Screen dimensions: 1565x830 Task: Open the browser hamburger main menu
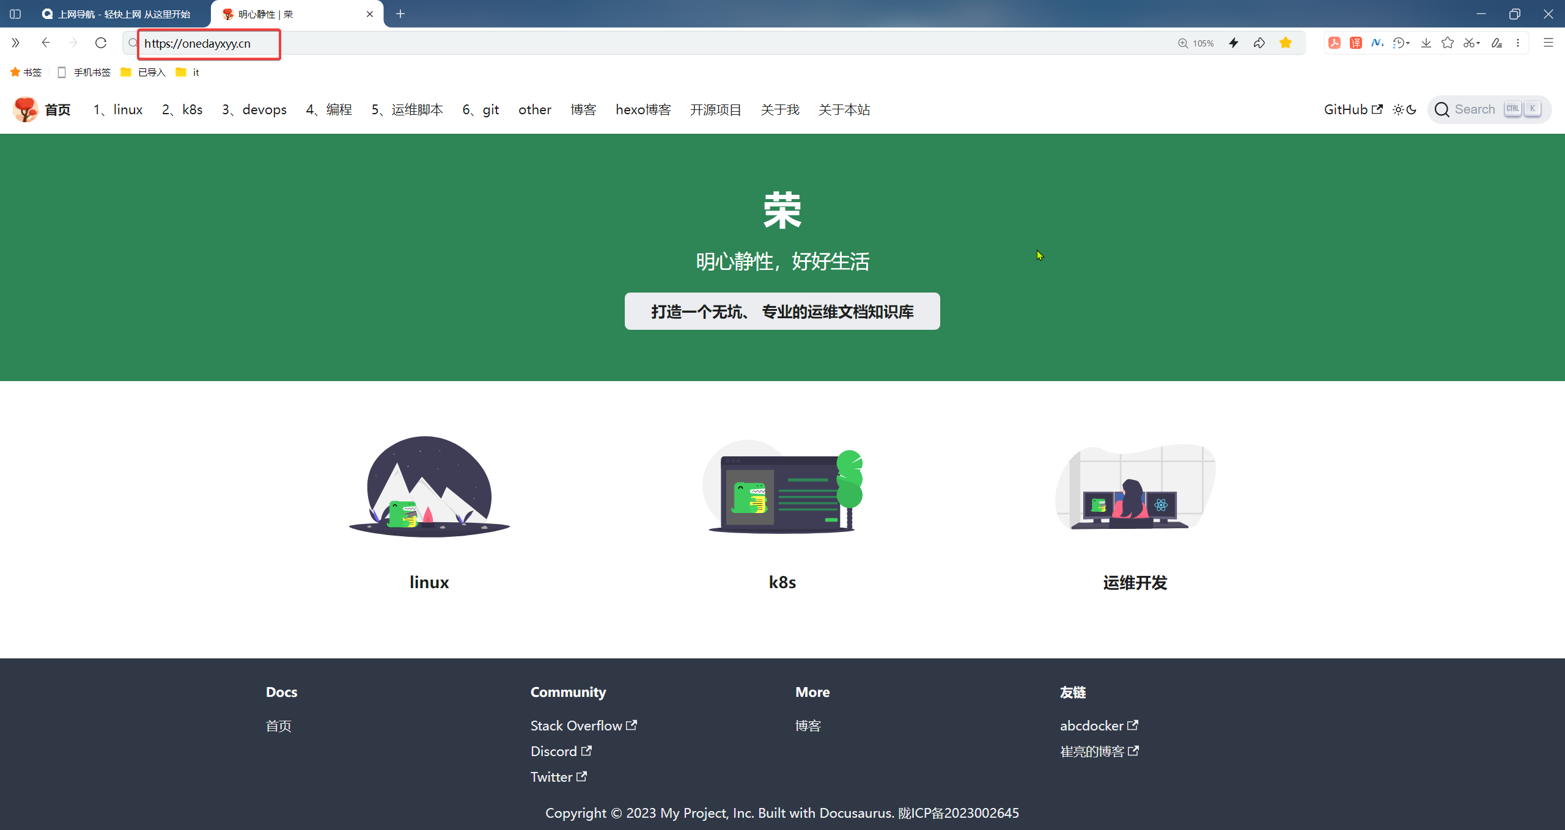pyautogui.click(x=1548, y=43)
